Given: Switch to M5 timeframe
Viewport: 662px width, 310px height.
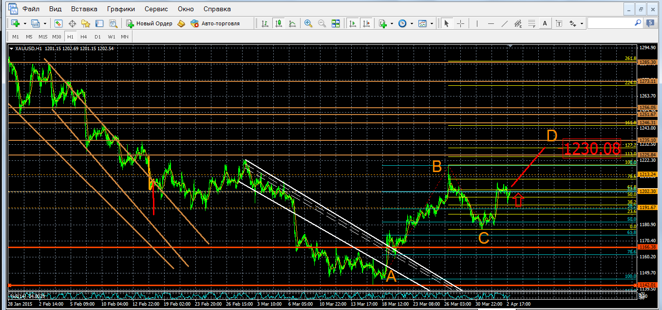Looking at the screenshot, I should (x=29, y=37).
